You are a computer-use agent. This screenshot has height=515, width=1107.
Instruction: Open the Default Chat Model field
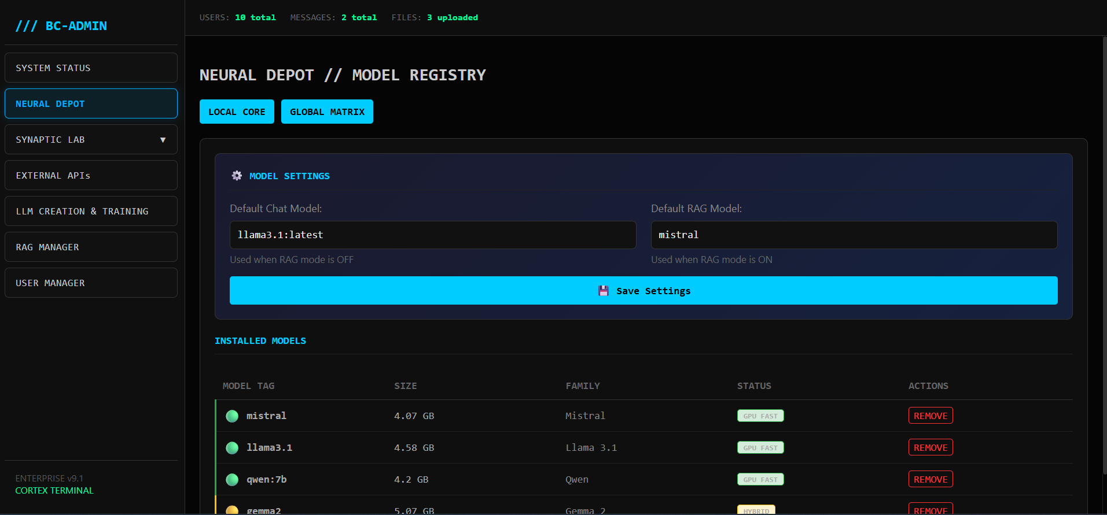point(432,235)
